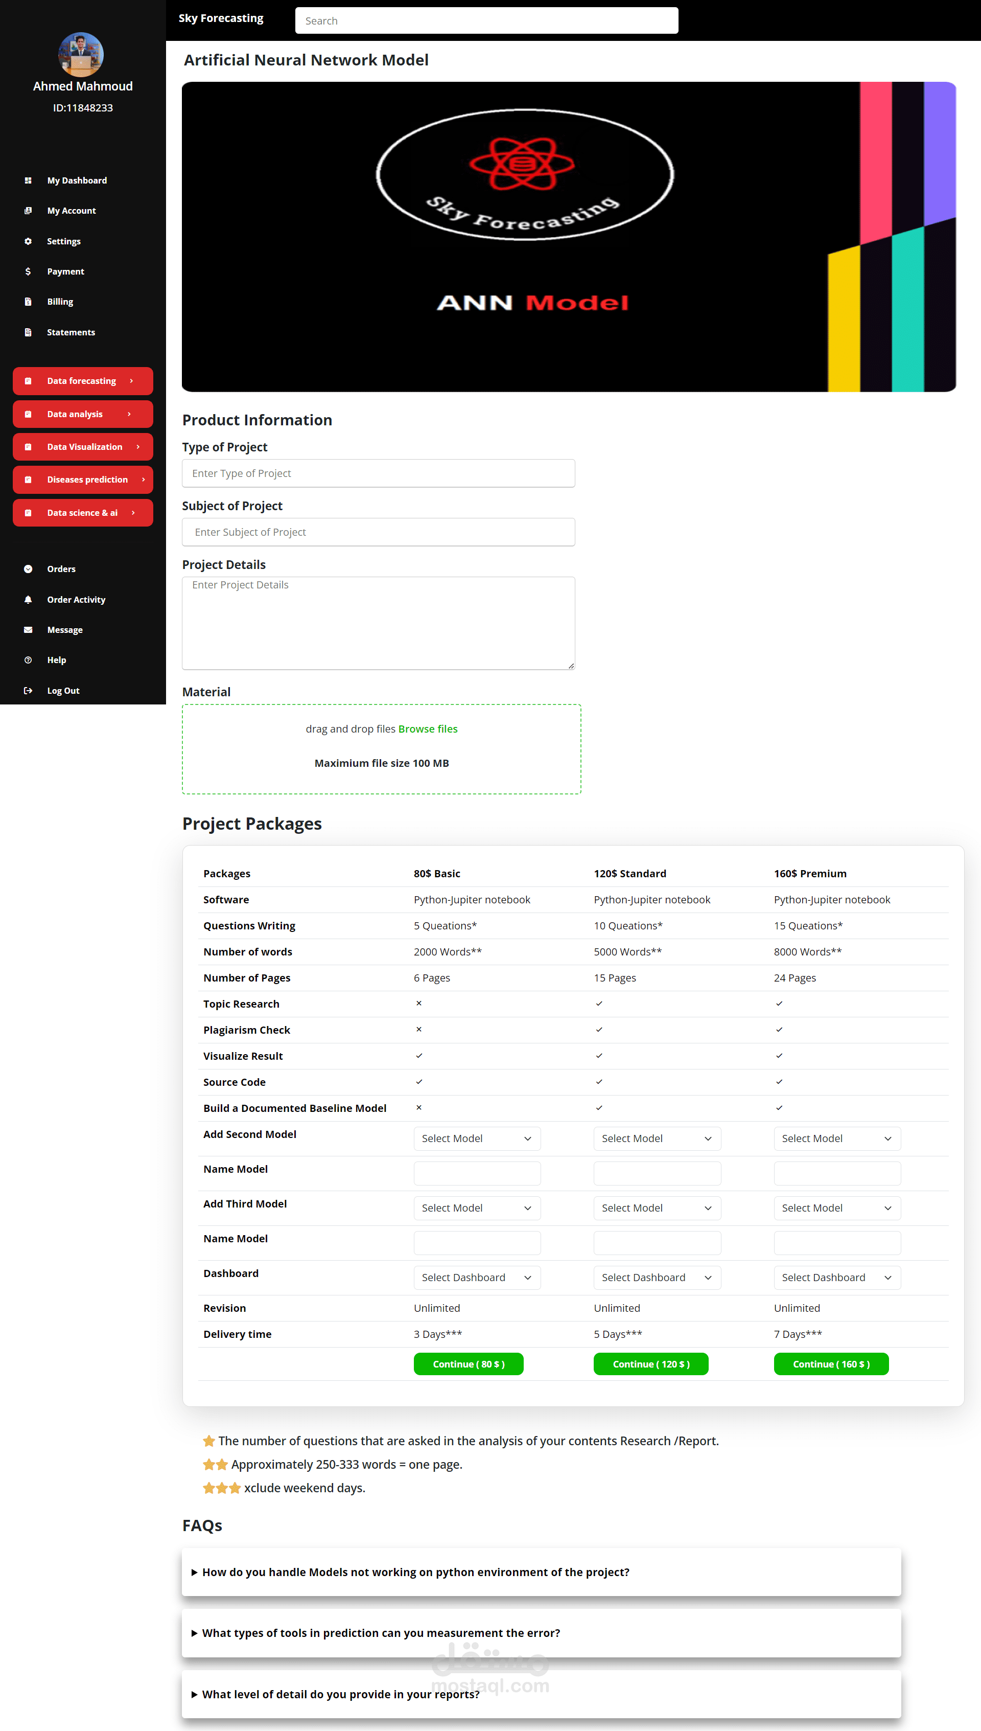Expand the Diseases prediction menu
The image size is (981, 1731).
(x=82, y=479)
